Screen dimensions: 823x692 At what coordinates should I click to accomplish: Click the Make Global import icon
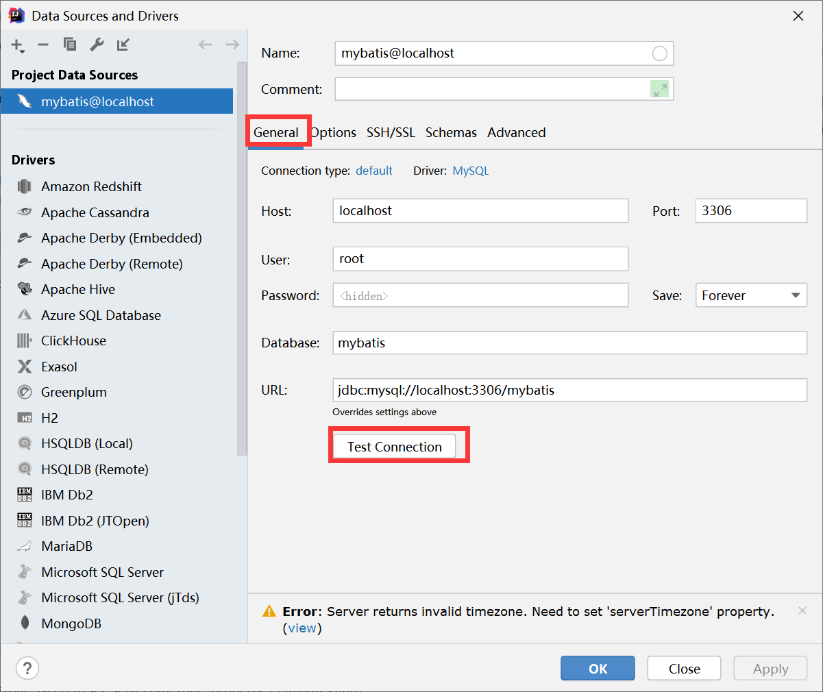pos(123,45)
